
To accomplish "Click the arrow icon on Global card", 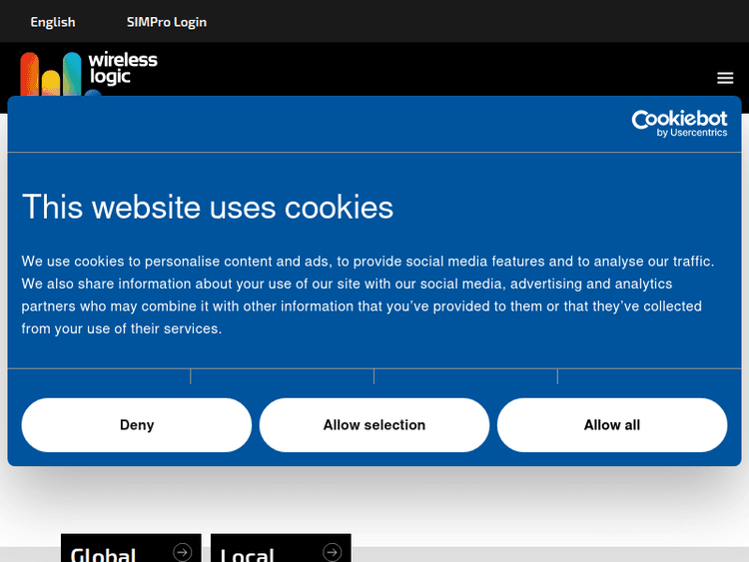I will point(182,551).
